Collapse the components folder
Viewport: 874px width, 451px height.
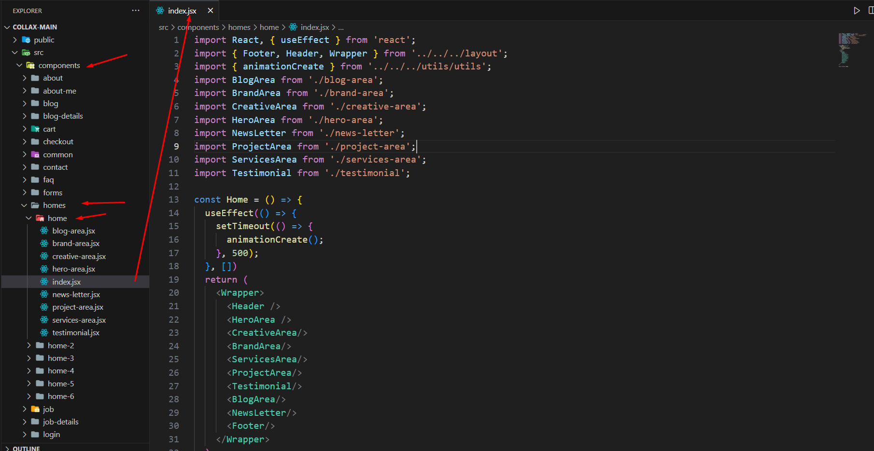pyautogui.click(x=19, y=66)
